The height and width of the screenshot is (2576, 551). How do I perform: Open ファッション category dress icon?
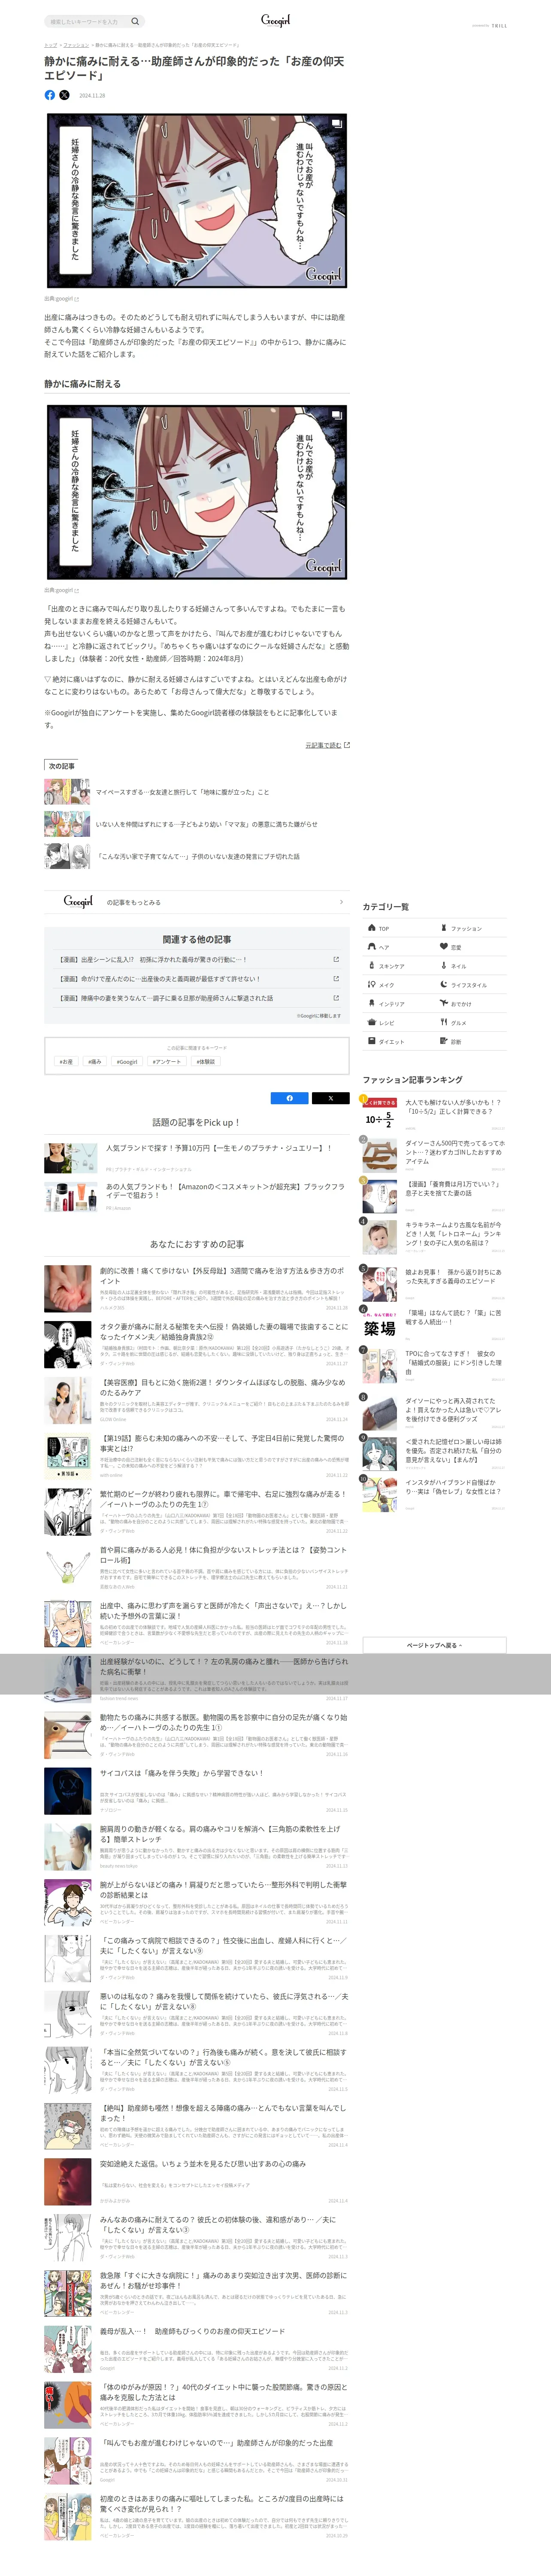pos(444,928)
